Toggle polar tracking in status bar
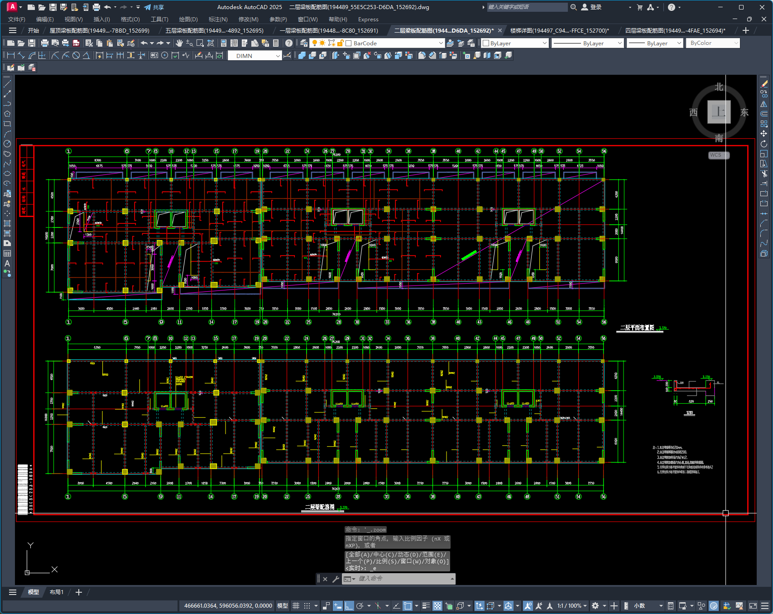Image resolution: width=773 pixels, height=614 pixels. pyautogui.click(x=360, y=606)
